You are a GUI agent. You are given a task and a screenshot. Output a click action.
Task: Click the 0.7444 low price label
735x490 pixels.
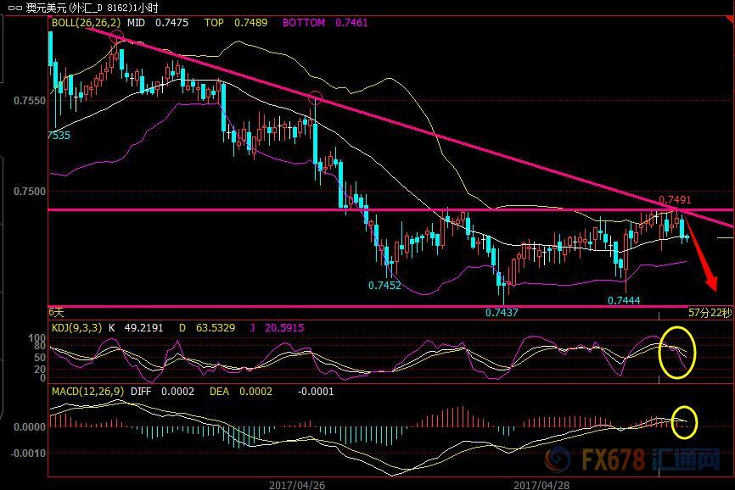click(x=623, y=300)
